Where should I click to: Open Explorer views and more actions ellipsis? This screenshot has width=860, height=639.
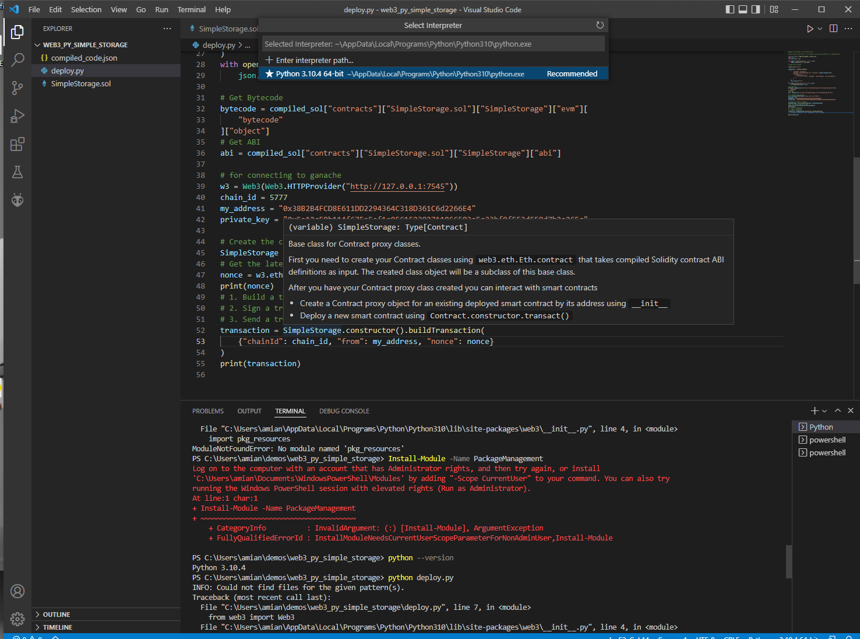(x=167, y=29)
